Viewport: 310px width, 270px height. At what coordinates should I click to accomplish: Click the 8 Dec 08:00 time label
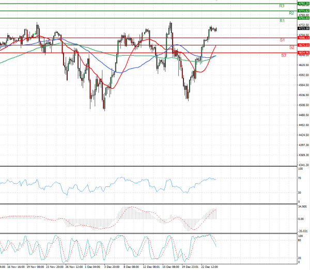click(131, 267)
